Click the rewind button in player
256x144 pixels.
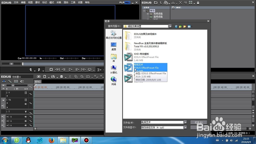57,70
